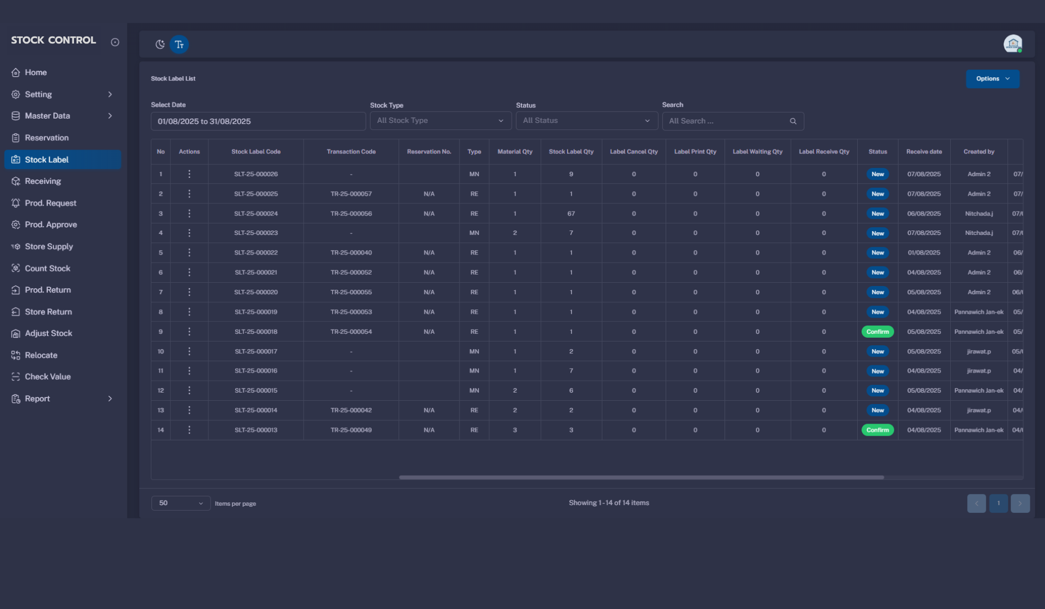Open the Options dropdown button

pyautogui.click(x=993, y=79)
